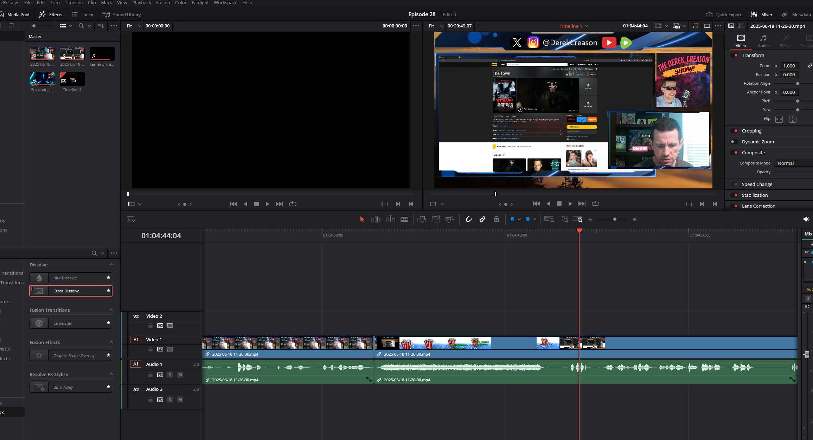Select the arrow Selection Mode tool
The height and width of the screenshot is (440, 813).
click(362, 219)
